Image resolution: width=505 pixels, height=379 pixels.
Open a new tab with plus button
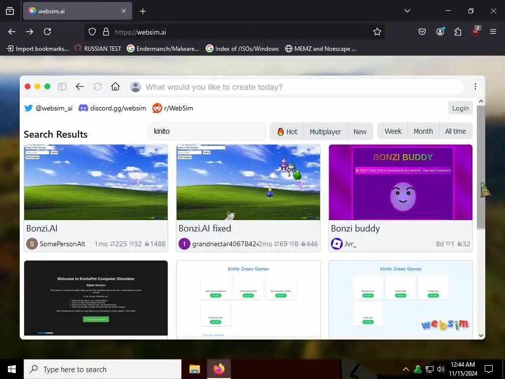143,11
